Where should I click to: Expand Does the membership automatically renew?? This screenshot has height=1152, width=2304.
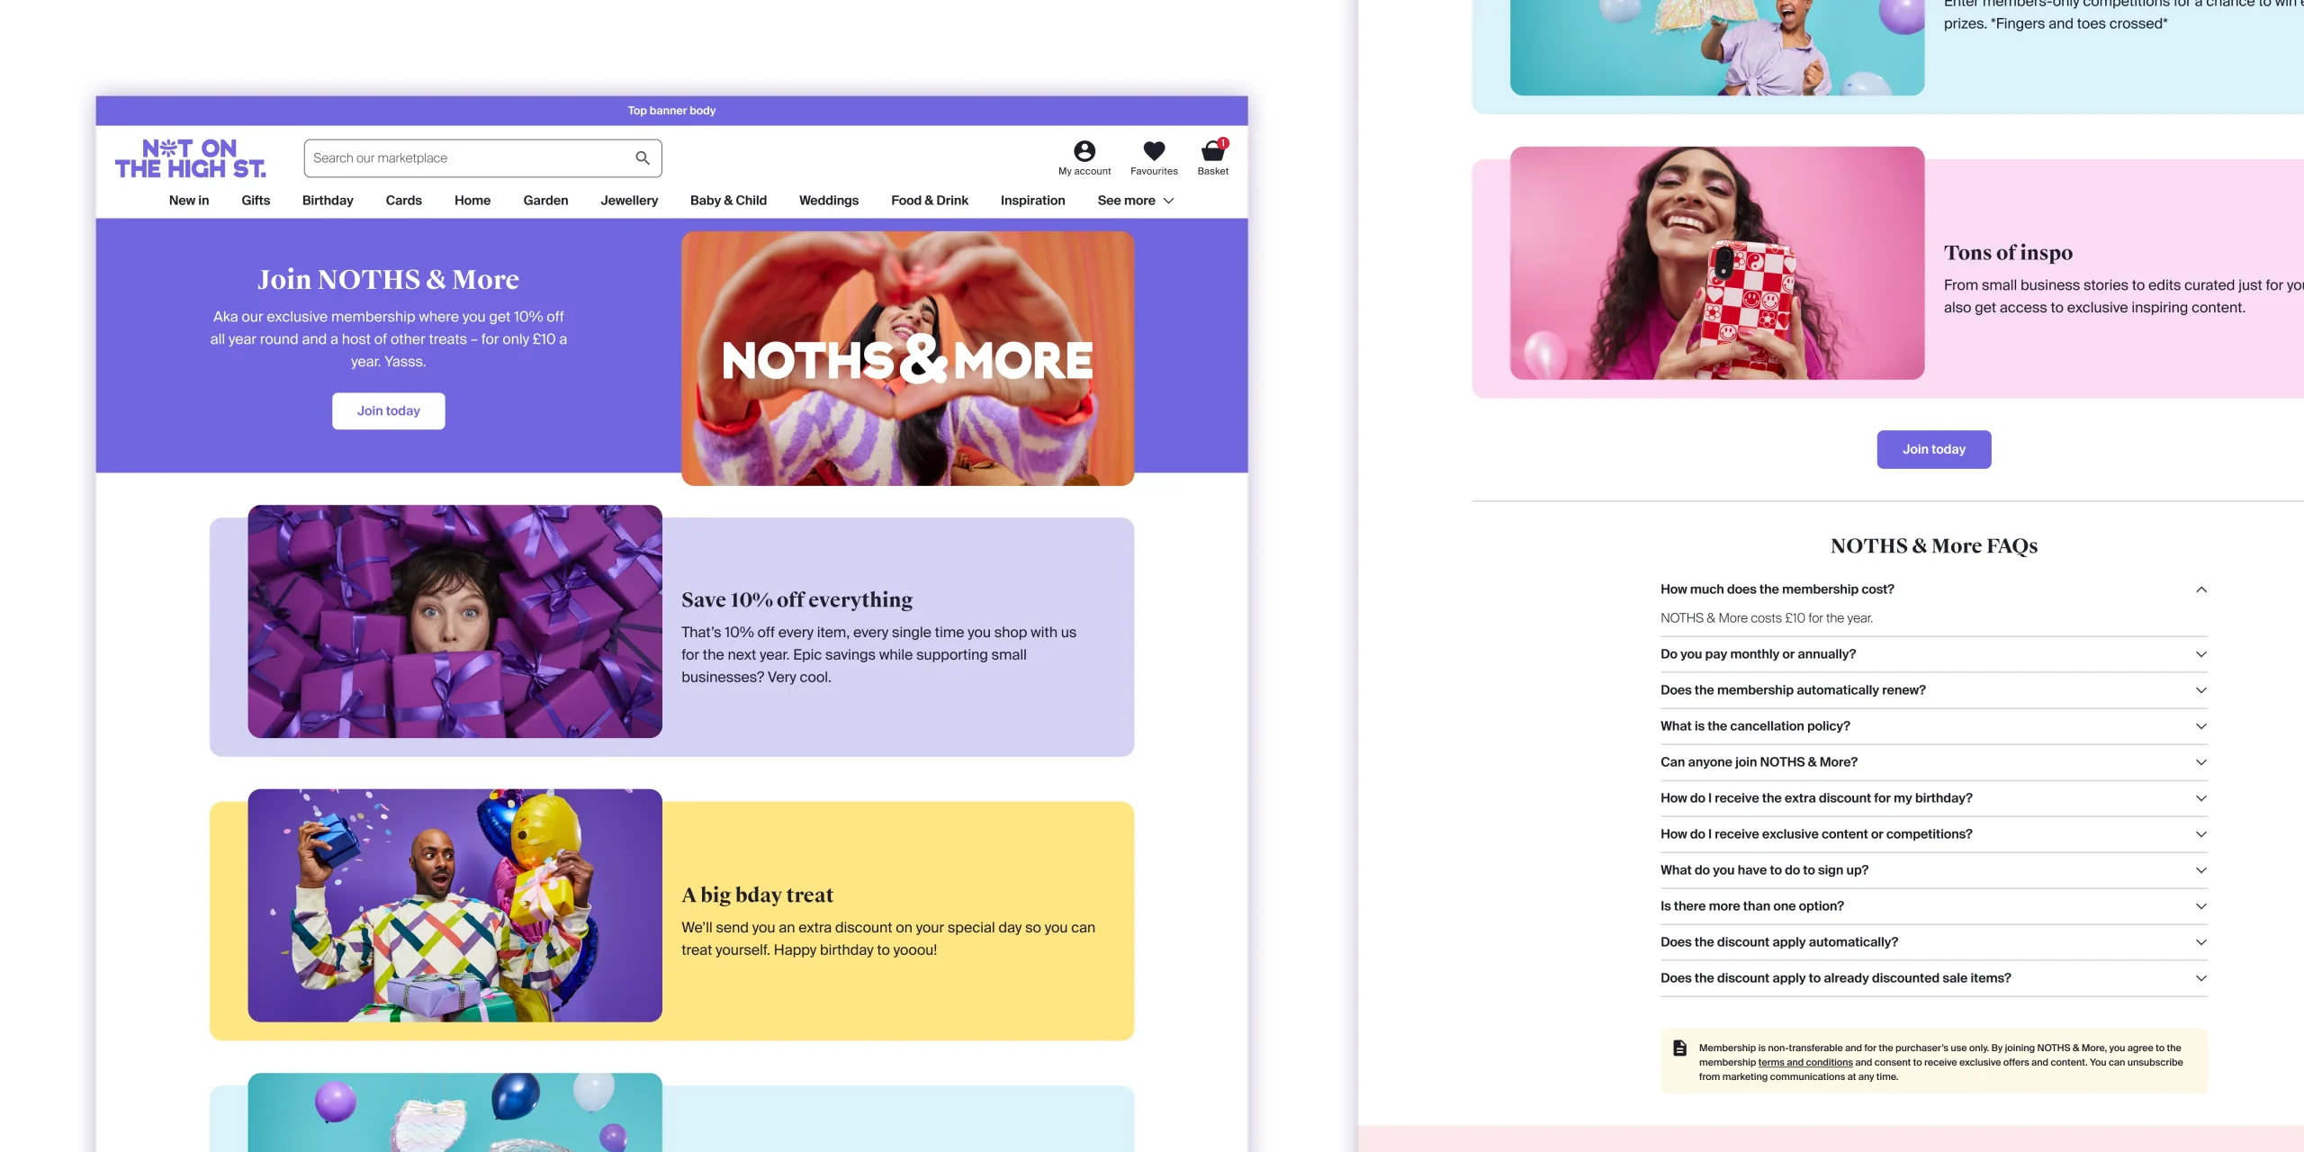coord(1934,690)
